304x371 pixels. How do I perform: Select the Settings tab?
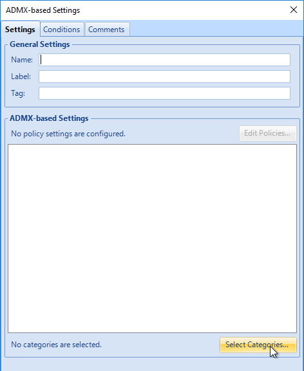[x=20, y=30]
